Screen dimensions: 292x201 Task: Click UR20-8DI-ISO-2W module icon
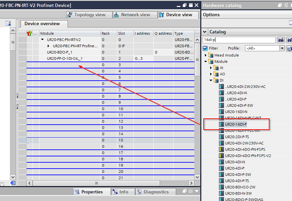[221, 187]
